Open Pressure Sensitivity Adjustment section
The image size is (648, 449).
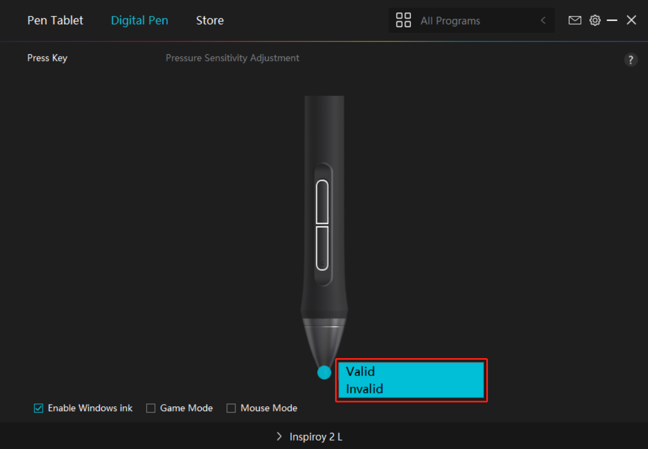(233, 58)
